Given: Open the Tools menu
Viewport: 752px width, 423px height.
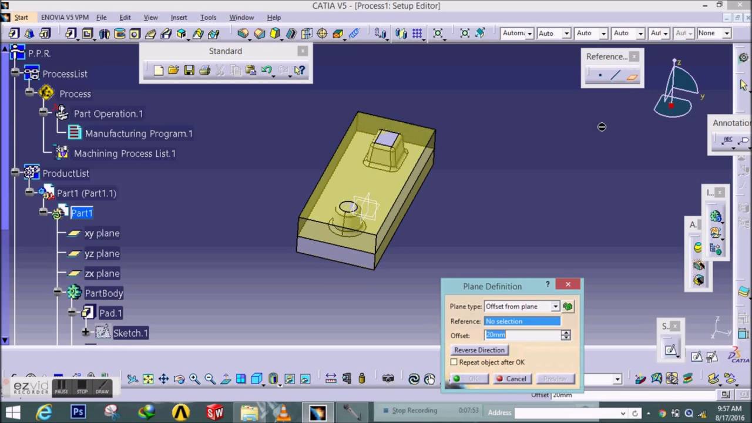Looking at the screenshot, I should [208, 18].
